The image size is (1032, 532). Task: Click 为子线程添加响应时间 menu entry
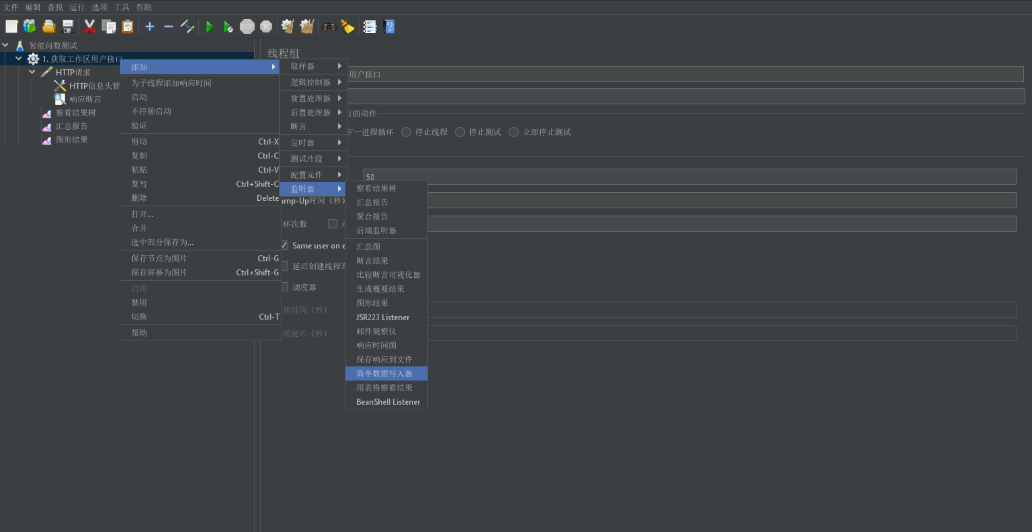click(200, 83)
